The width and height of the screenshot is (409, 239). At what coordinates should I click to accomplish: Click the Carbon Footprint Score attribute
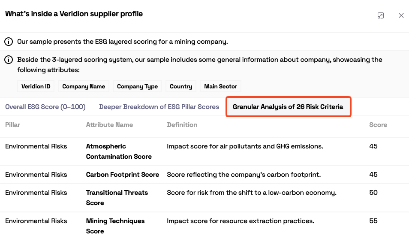pos(123,175)
